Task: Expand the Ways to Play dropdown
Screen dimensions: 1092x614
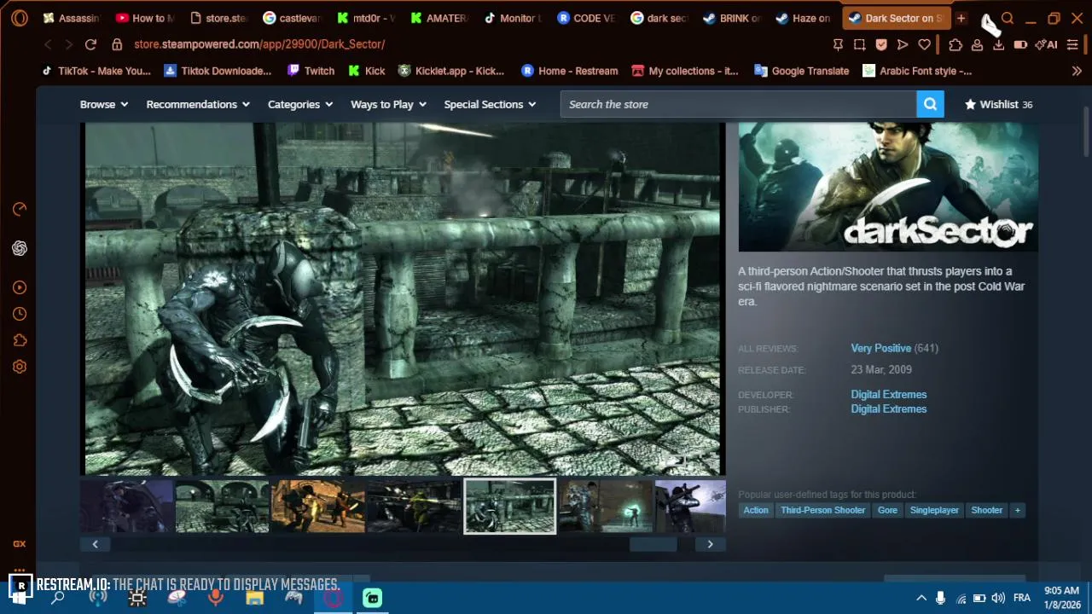Action: click(388, 104)
